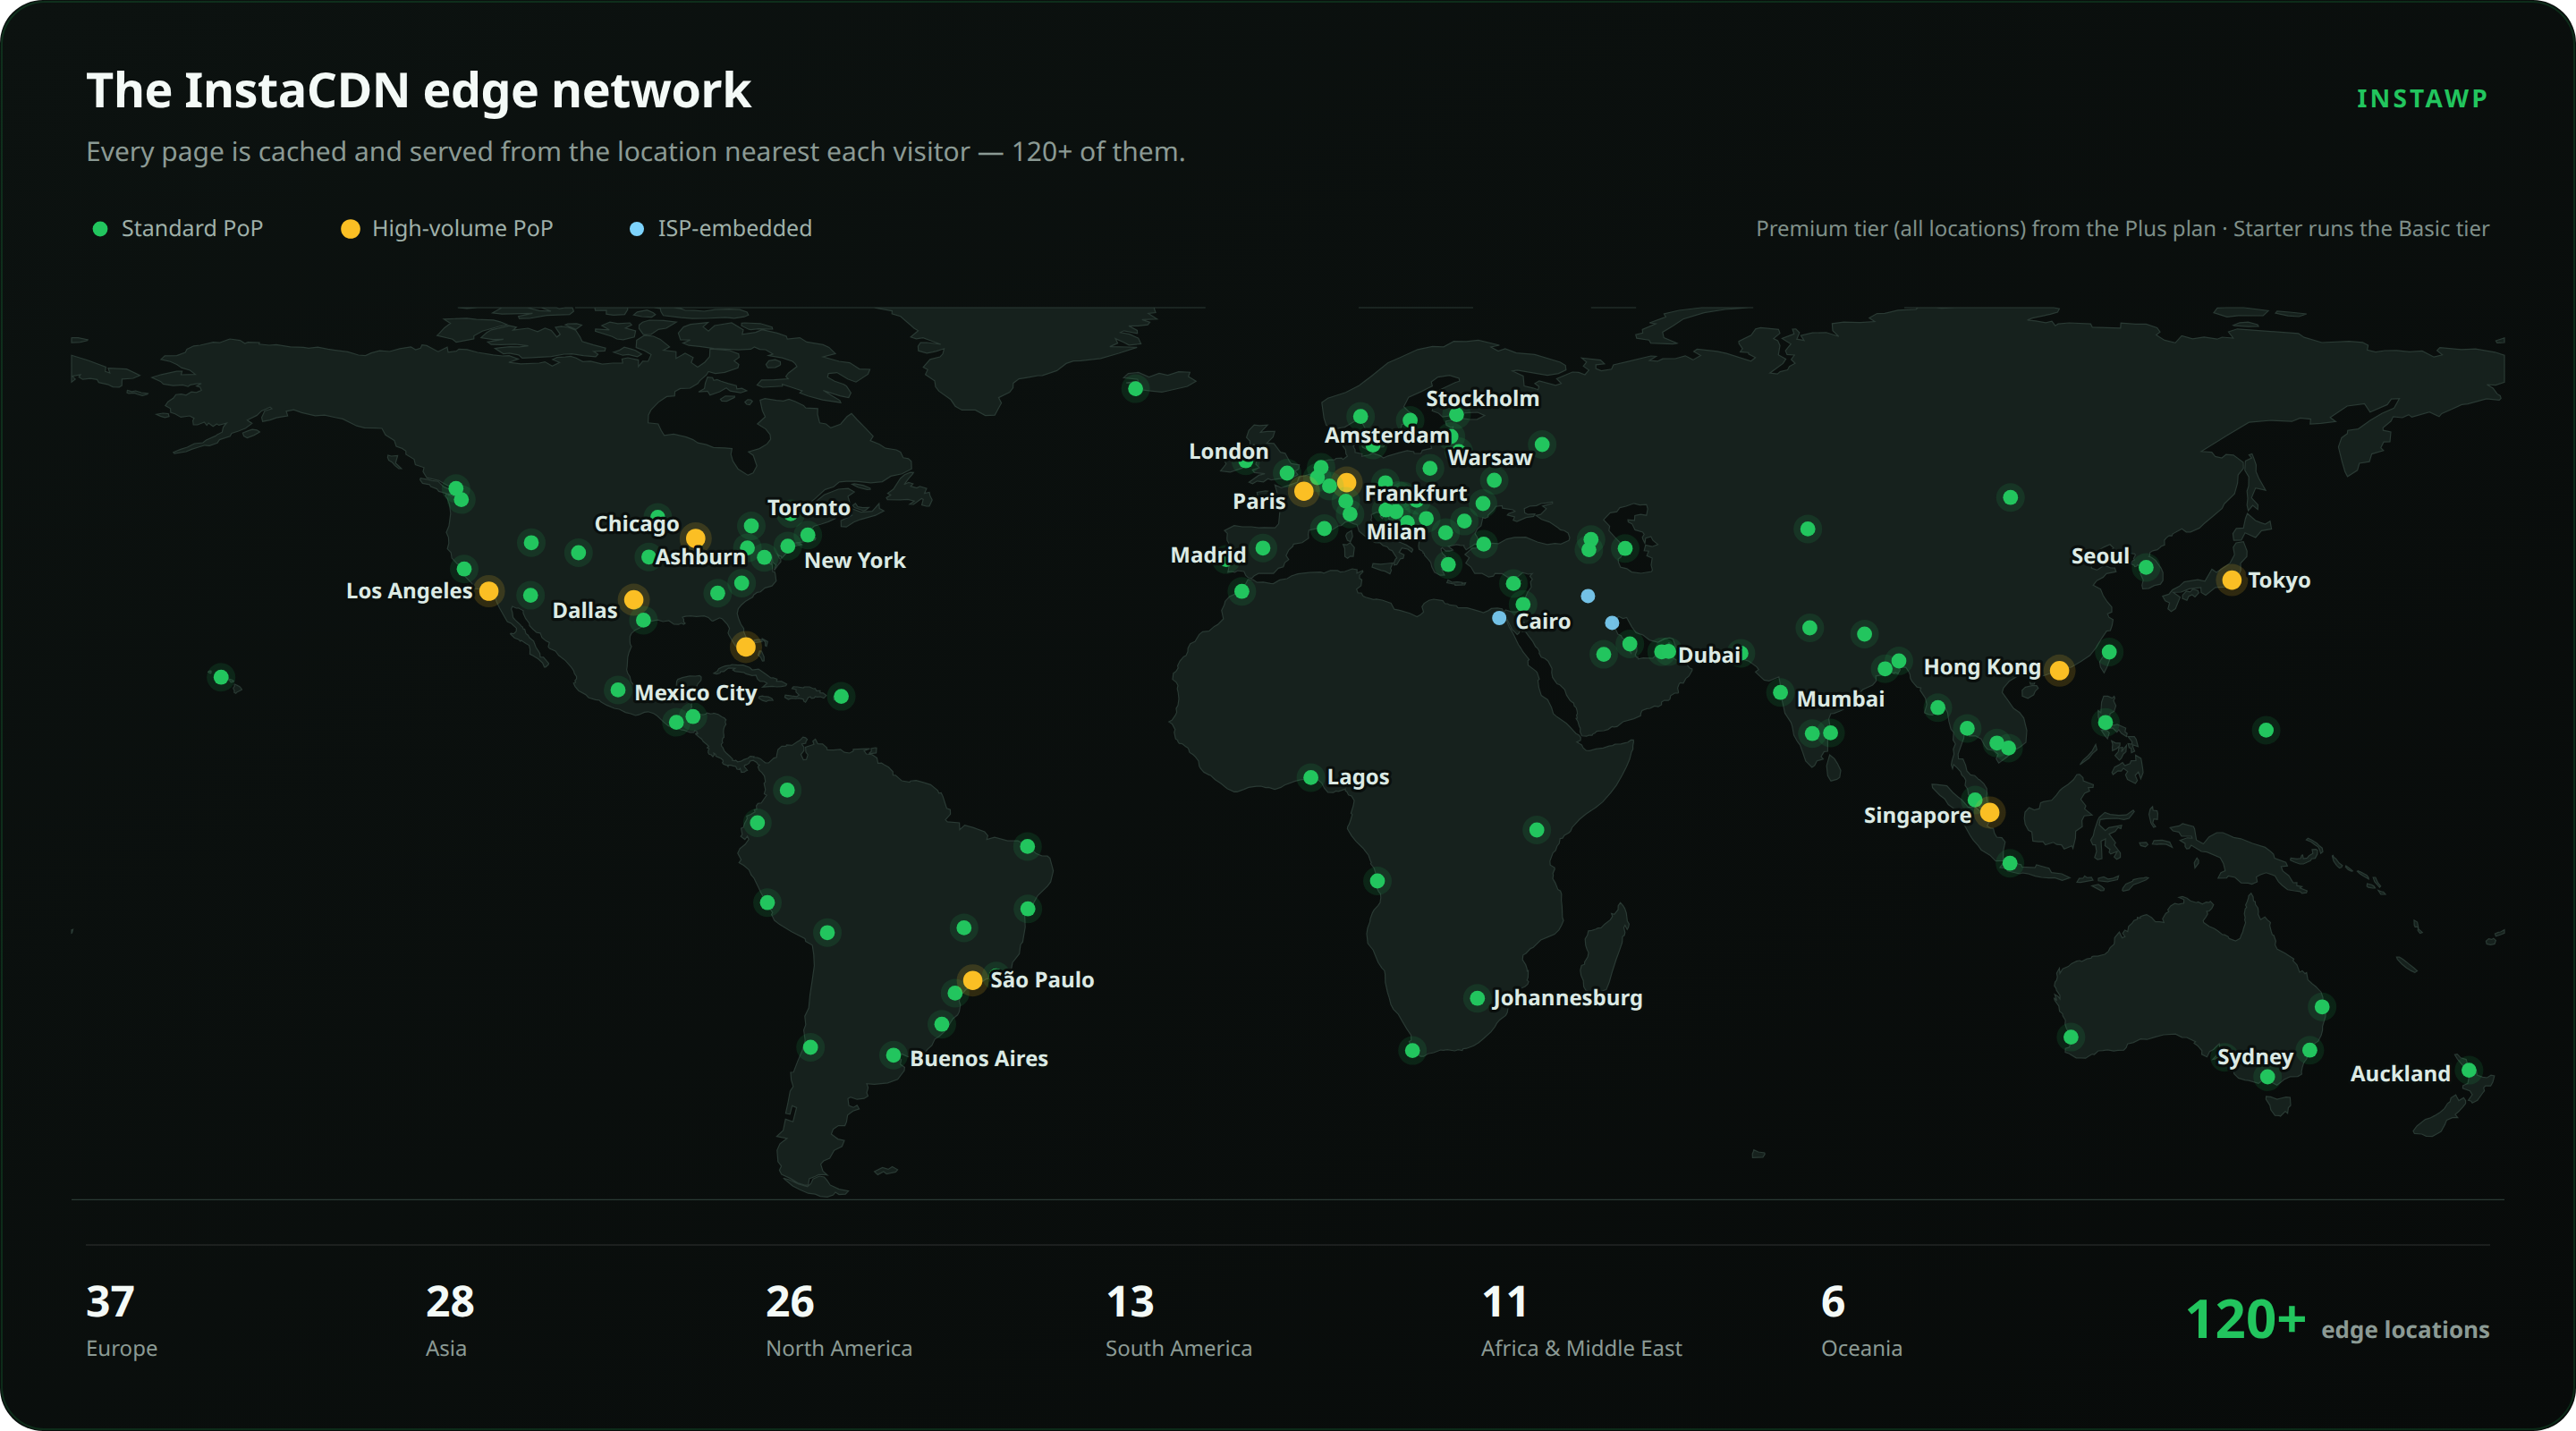Click the 28 Asia statistic
2576x1431 pixels.
coord(450,1320)
